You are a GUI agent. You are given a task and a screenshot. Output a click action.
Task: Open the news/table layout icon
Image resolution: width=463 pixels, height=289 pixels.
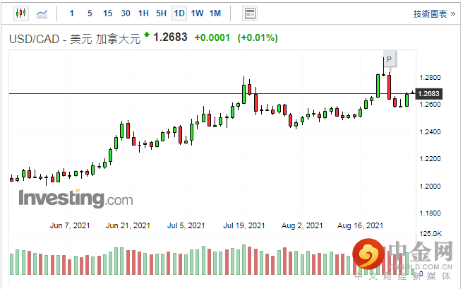(x=250, y=13)
